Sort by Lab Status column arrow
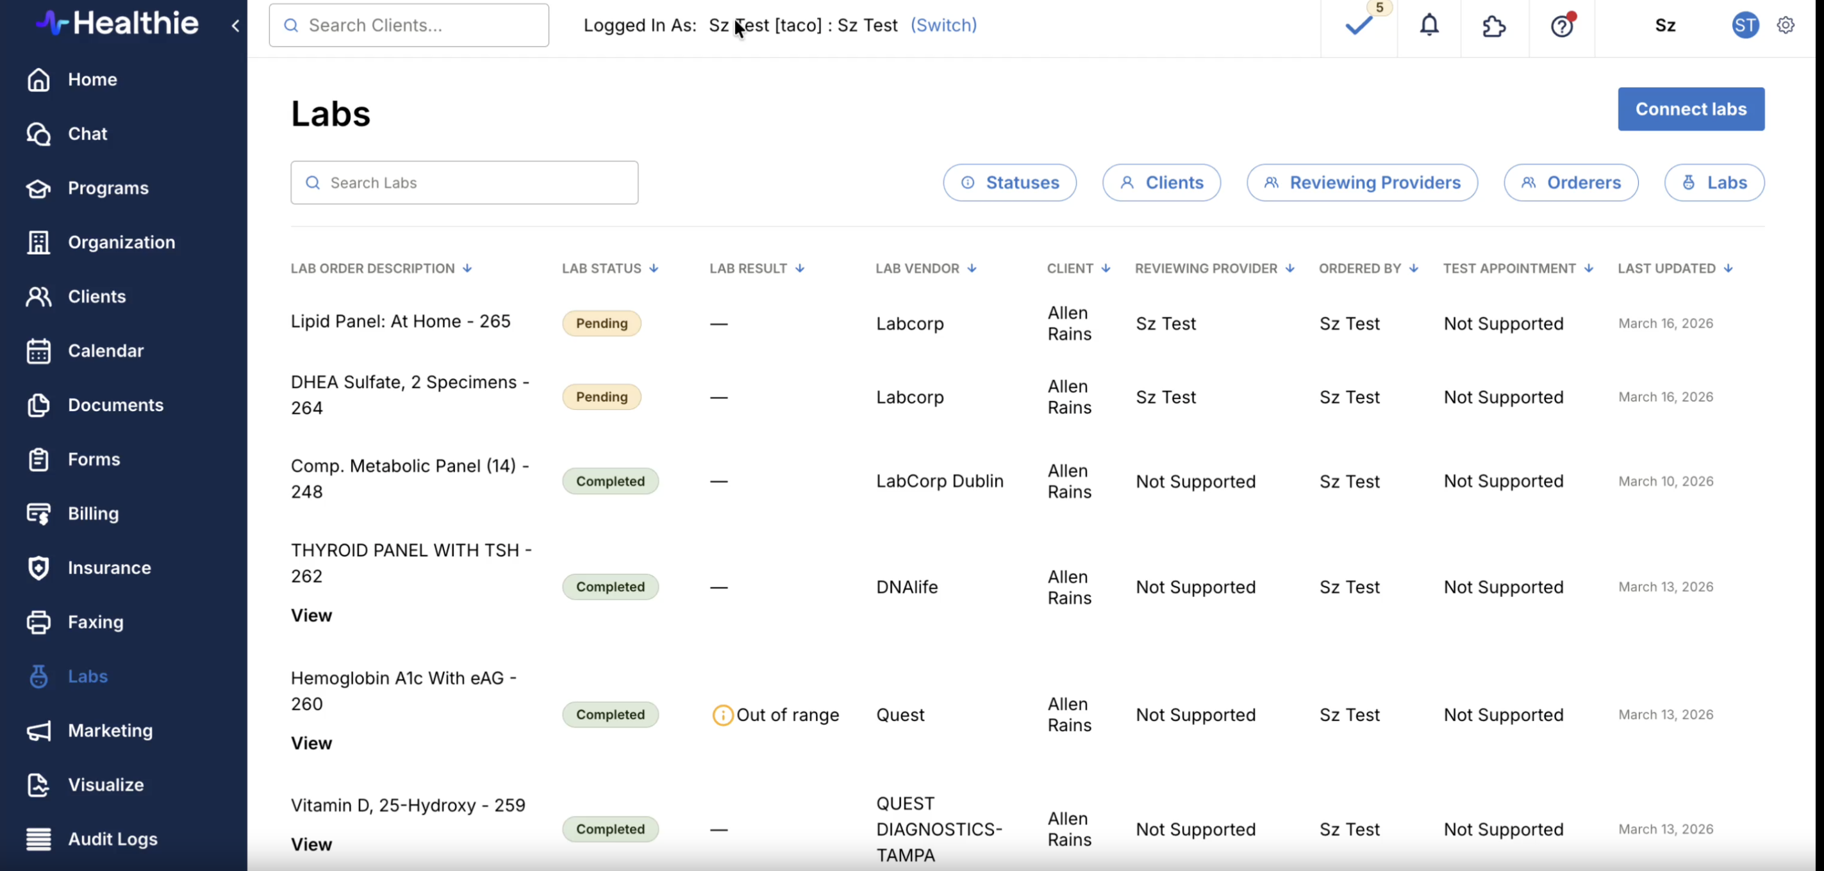The width and height of the screenshot is (1824, 871). pyautogui.click(x=654, y=268)
